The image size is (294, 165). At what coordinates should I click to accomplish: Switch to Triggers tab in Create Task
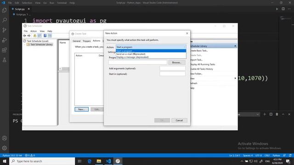click(87, 41)
